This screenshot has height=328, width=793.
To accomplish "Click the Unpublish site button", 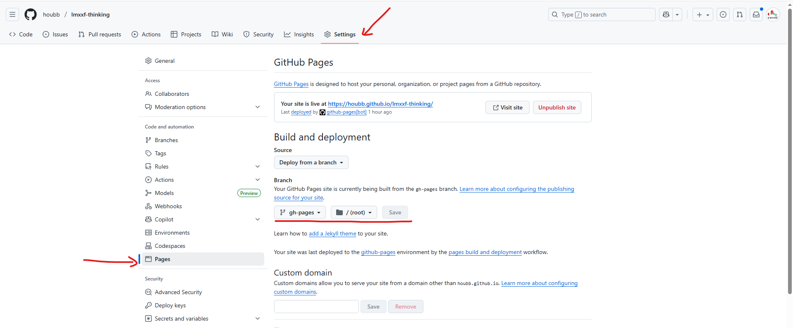I will point(557,107).
